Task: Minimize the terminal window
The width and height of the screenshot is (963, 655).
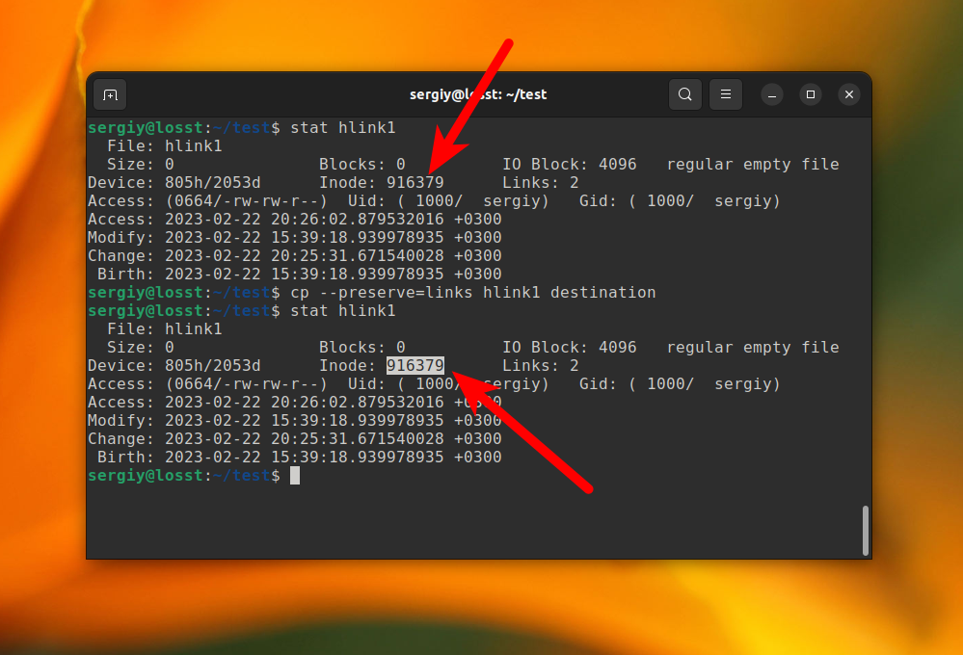Action: [772, 94]
